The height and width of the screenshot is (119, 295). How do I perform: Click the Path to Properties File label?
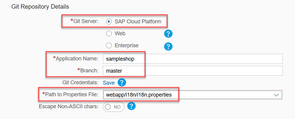tap(71, 94)
